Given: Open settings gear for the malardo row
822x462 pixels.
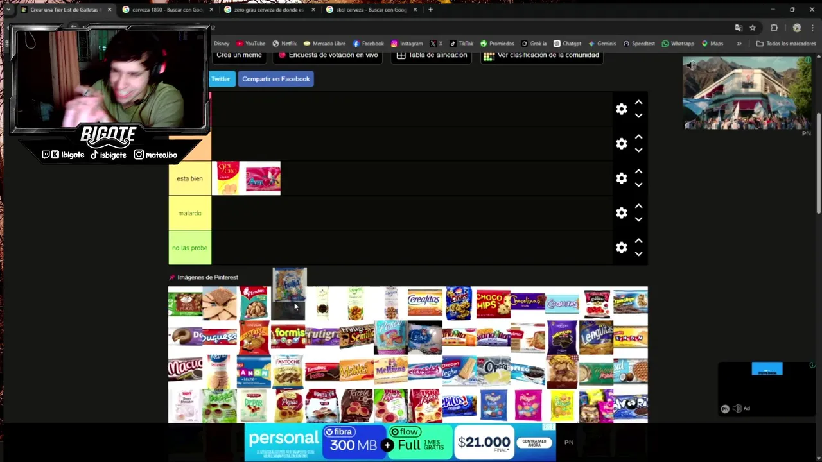Looking at the screenshot, I should coord(621,213).
